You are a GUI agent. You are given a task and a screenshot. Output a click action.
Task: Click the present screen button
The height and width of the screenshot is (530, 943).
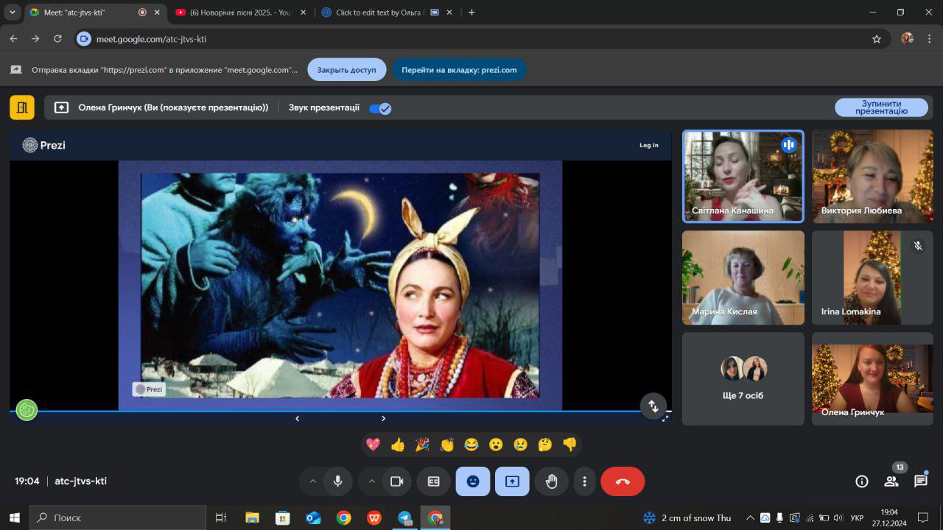[512, 481]
